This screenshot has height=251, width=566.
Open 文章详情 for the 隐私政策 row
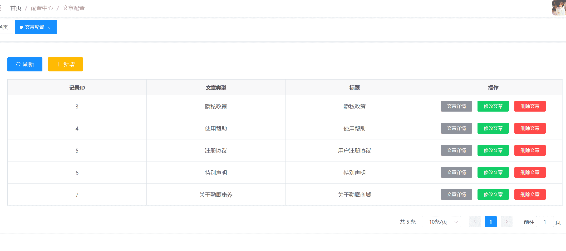pos(456,106)
